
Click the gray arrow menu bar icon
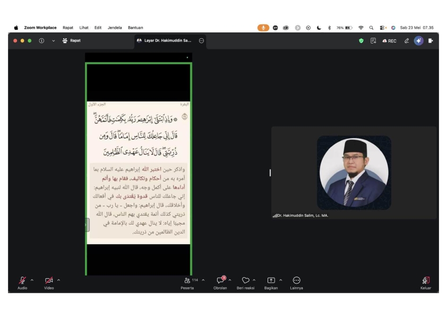(298, 28)
